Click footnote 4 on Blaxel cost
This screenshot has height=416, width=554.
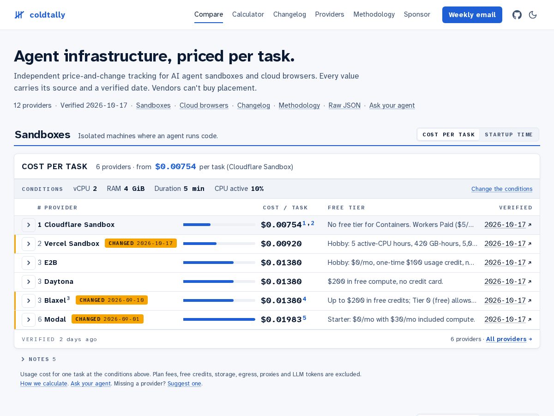304,299
